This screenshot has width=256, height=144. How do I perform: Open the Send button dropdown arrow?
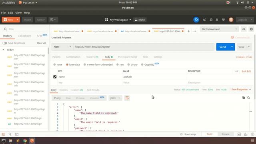232,47
